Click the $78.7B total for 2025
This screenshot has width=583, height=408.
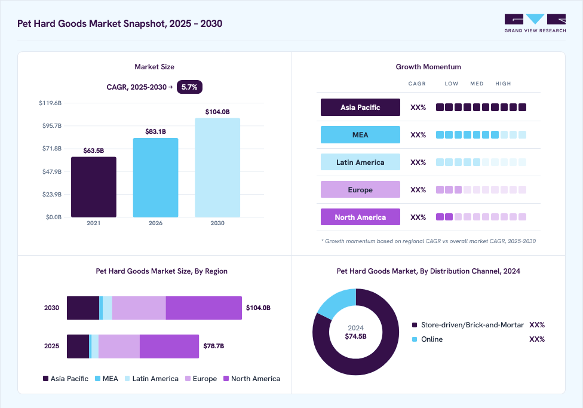tap(214, 346)
